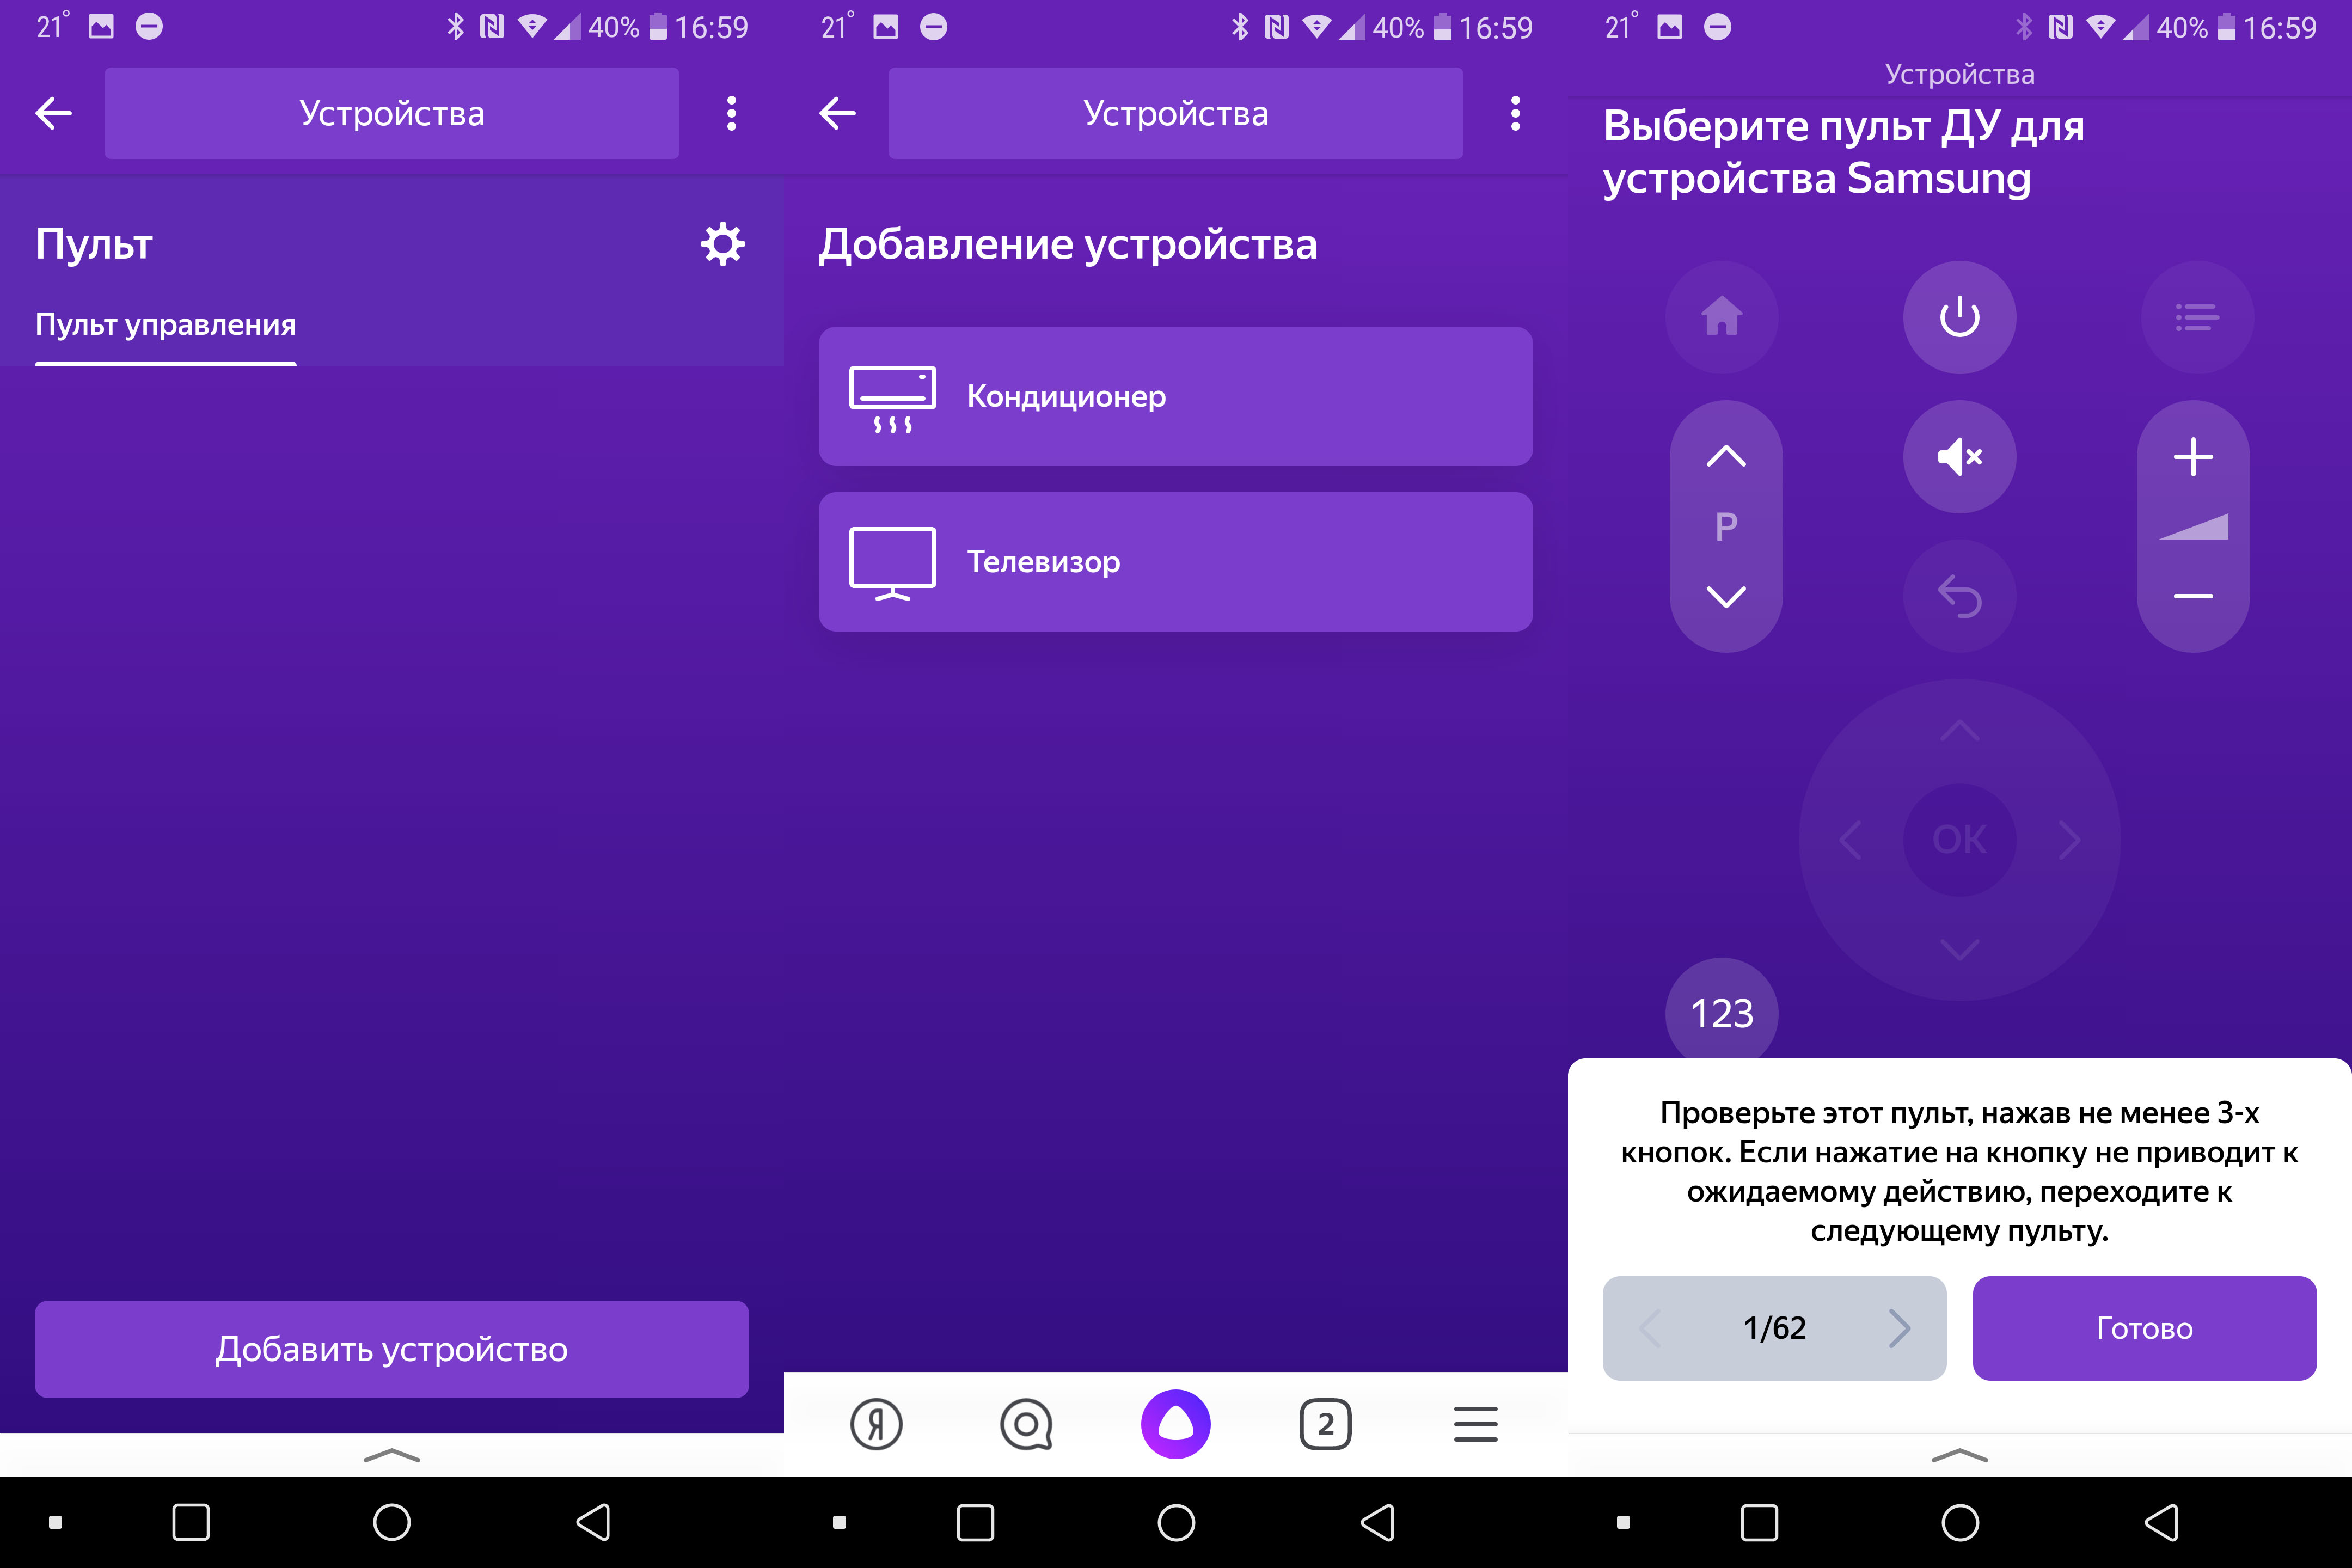Image resolution: width=2352 pixels, height=1568 pixels.
Task: Open the Пульт settings gear
Action: pyautogui.click(x=722, y=244)
